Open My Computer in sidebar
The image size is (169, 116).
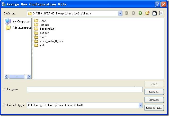pos(18,22)
